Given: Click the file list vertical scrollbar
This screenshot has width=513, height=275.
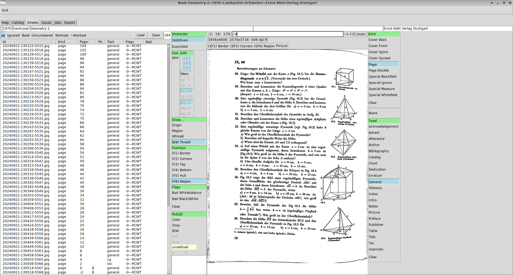Looking at the screenshot, I should click(x=169, y=159).
